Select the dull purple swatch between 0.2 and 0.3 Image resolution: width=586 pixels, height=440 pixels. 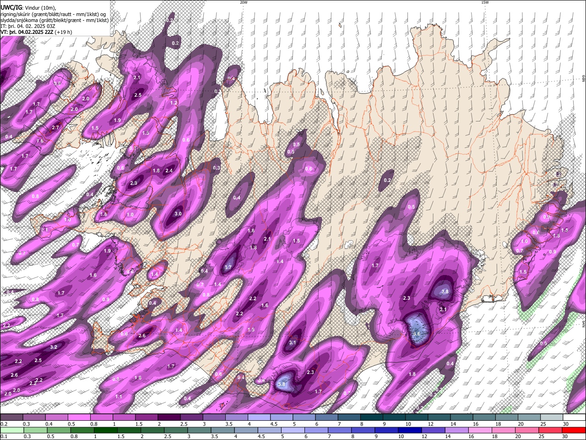[x=12, y=418]
